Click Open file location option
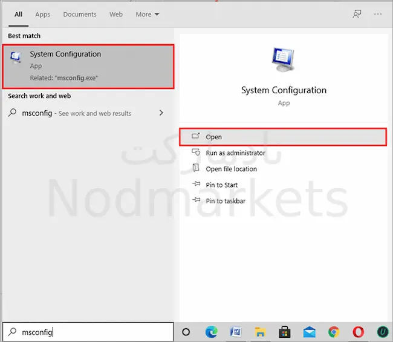Screen dimensions: 393x342 pos(232,169)
